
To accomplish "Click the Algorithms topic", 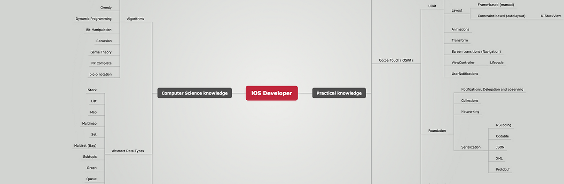I will click(x=136, y=19).
